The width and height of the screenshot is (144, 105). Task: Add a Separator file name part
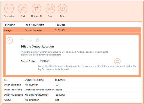click(x=9, y=8)
